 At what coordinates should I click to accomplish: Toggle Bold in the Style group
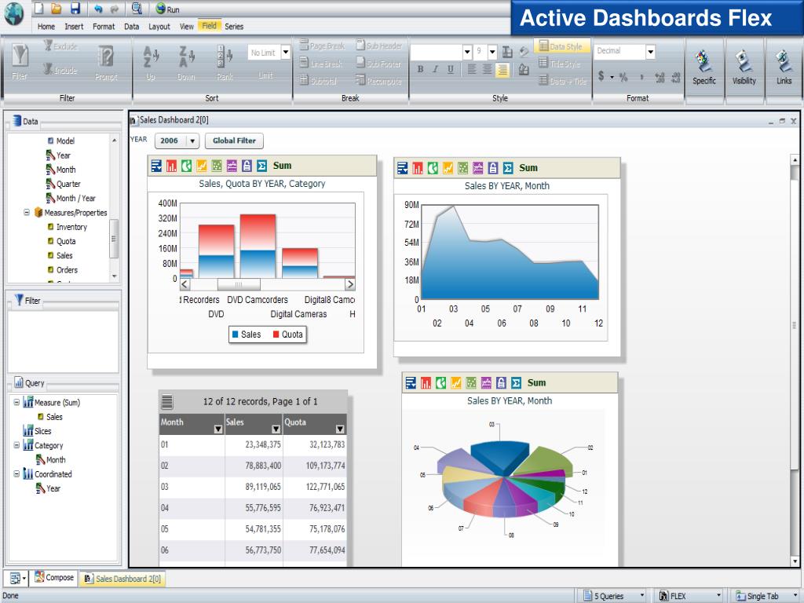[420, 69]
